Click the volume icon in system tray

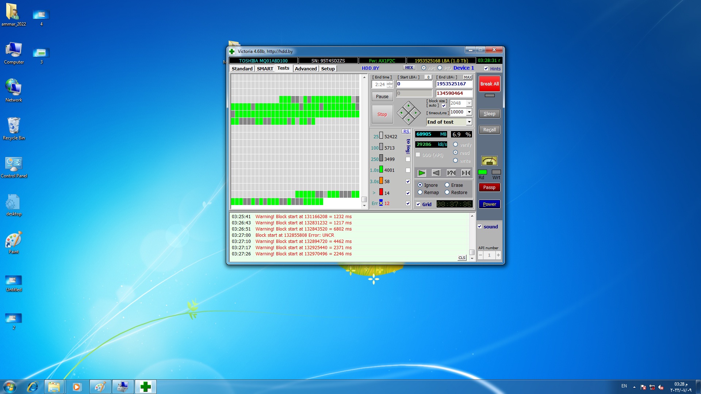661,387
